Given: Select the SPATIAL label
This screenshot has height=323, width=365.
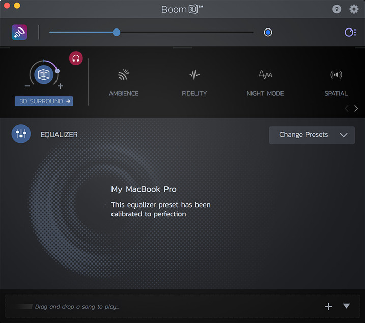Looking at the screenshot, I should point(336,93).
